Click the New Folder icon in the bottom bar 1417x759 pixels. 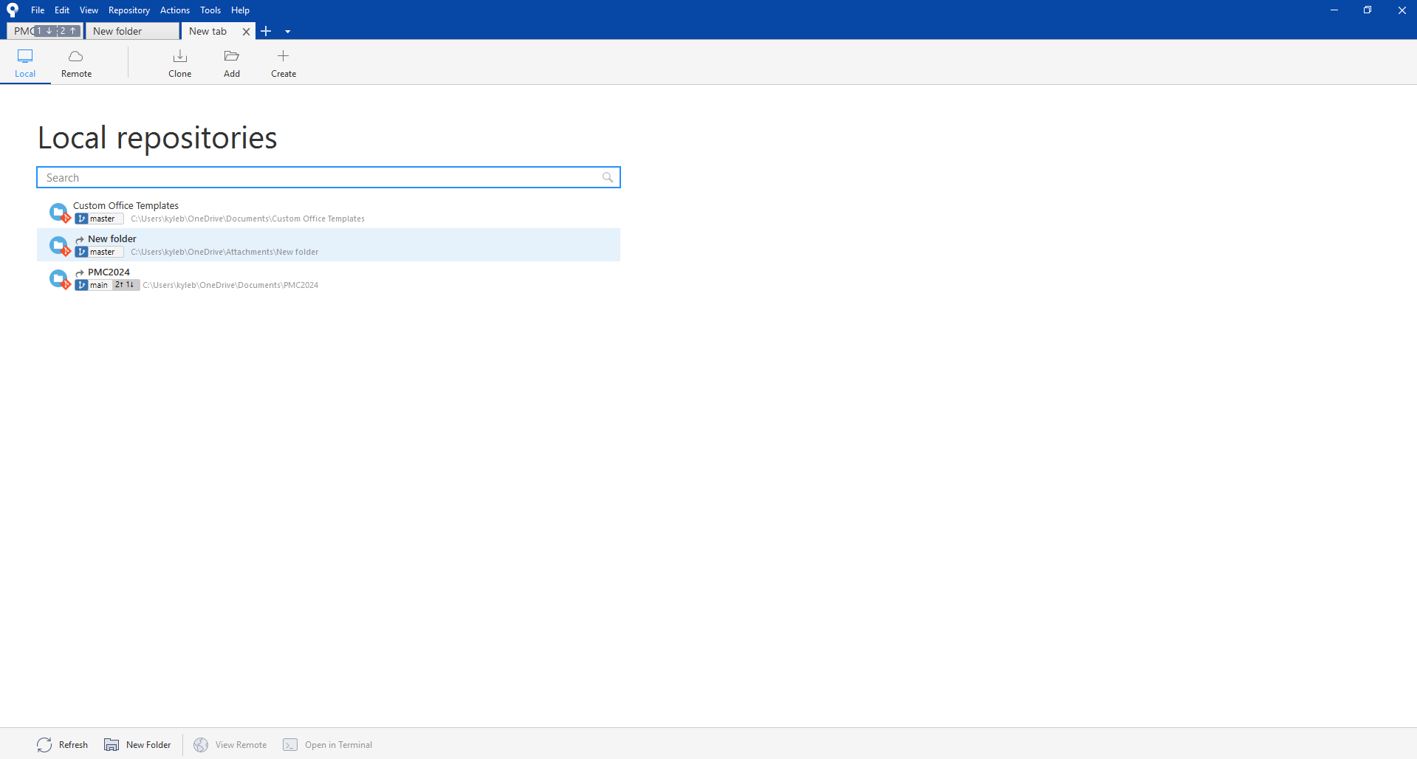pos(111,744)
